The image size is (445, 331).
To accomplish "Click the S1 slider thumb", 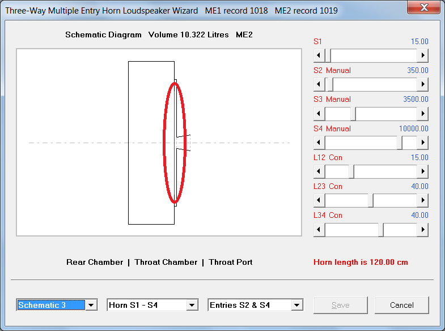I will [x=328, y=55].
